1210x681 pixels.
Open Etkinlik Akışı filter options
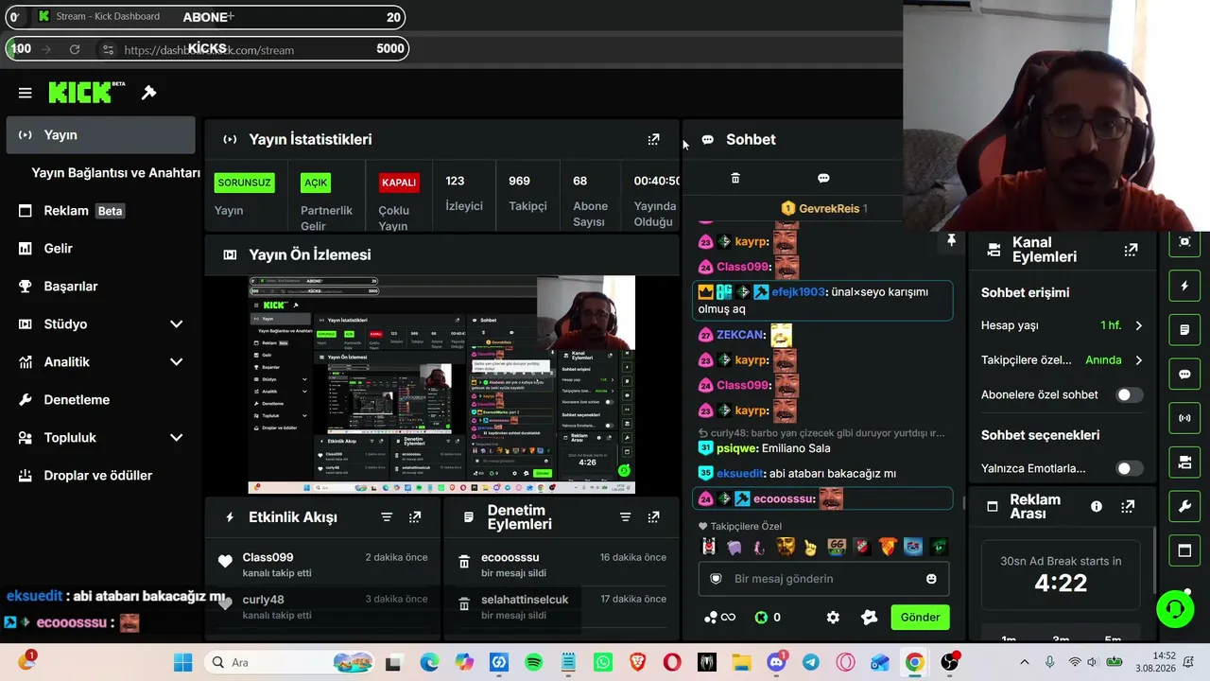coord(387,517)
